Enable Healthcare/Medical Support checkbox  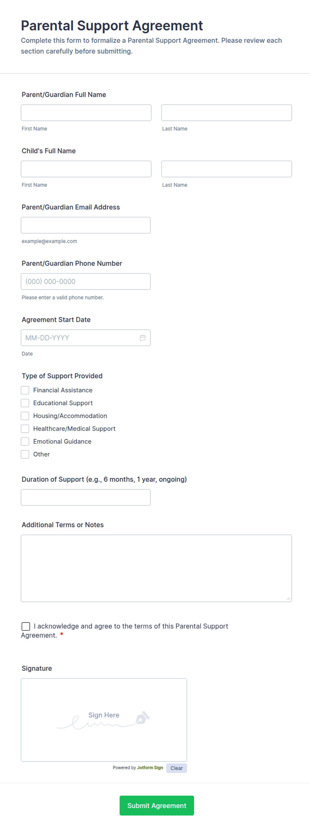[25, 429]
